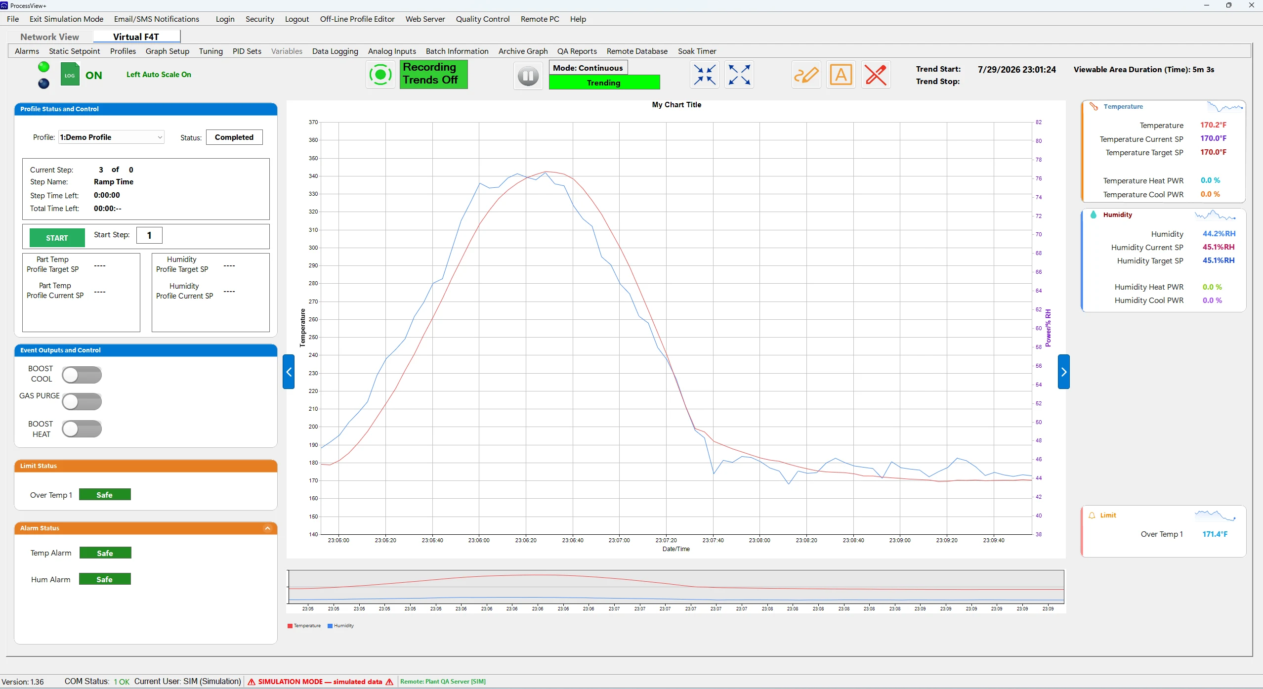Click the Humidity panel water drop icon
The image size is (1263, 689).
tap(1094, 215)
